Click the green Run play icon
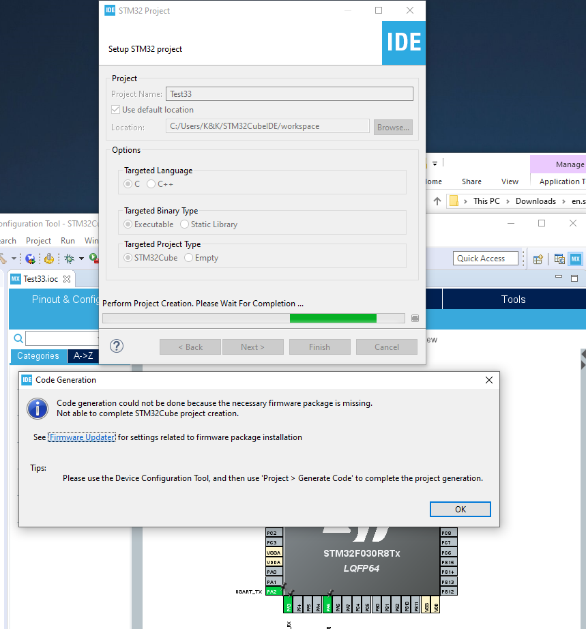The image size is (586, 629). pyautogui.click(x=94, y=259)
